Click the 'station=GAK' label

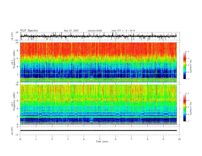coord(95,31)
